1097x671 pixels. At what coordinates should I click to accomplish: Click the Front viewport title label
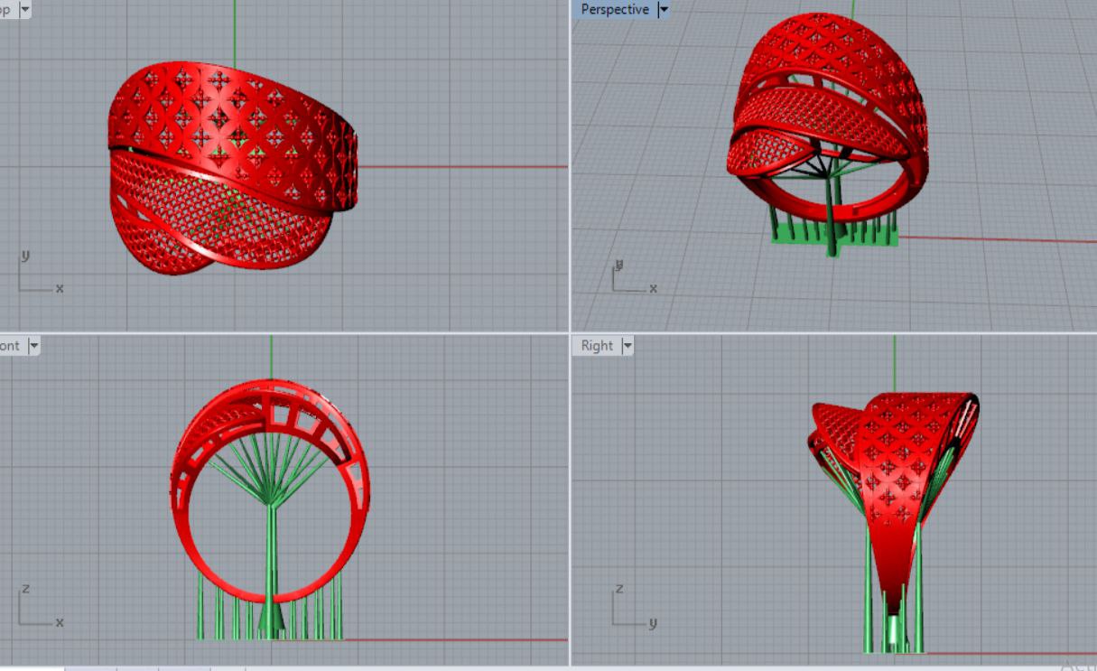click(11, 345)
